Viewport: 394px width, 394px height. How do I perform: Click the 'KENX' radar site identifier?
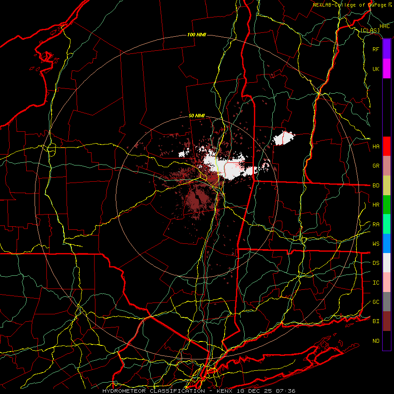pyautogui.click(x=224, y=391)
